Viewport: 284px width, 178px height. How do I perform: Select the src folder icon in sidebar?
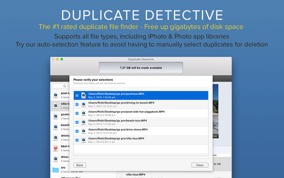tap(56, 169)
